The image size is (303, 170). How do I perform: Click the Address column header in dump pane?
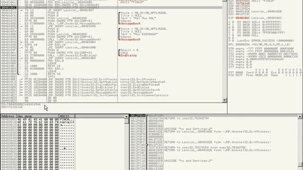coord(8,116)
